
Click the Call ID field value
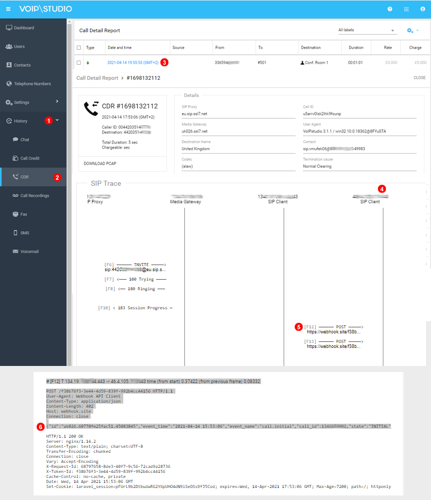click(x=360, y=114)
